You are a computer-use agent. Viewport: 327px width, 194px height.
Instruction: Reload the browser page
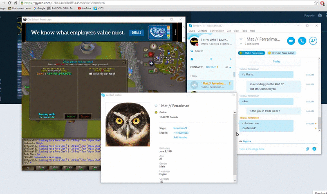(x=9, y=3)
